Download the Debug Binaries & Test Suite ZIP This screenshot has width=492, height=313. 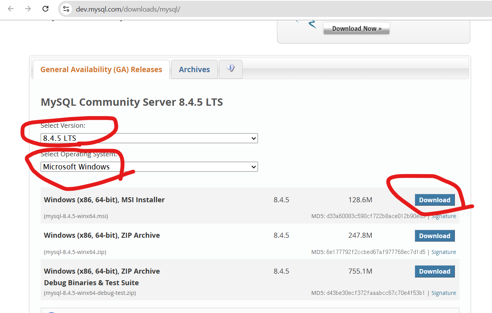pyautogui.click(x=435, y=271)
